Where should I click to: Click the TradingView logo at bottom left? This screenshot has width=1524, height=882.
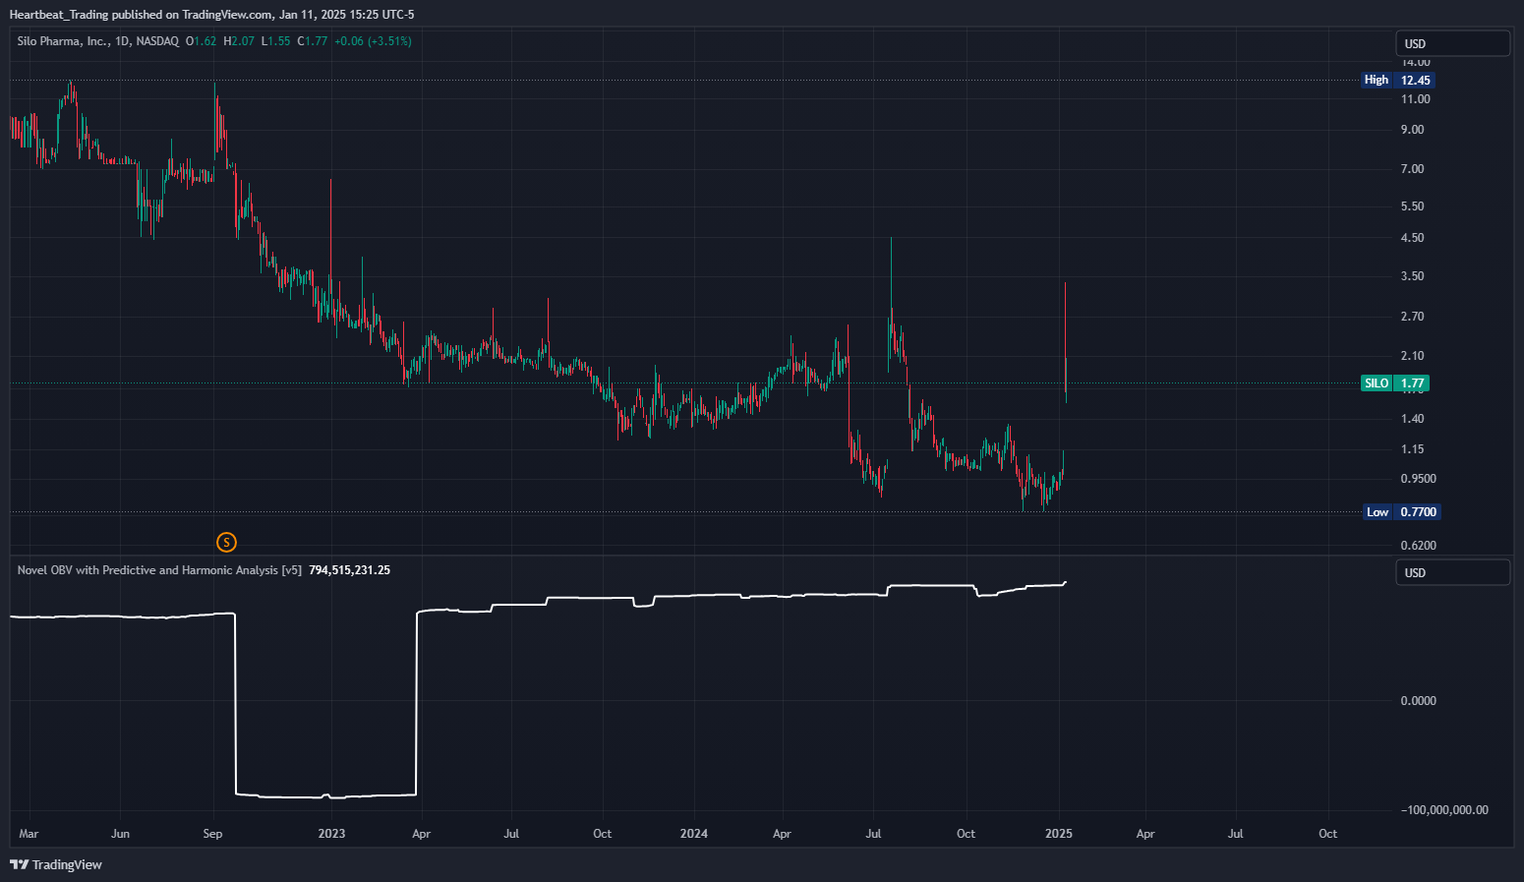point(56,864)
